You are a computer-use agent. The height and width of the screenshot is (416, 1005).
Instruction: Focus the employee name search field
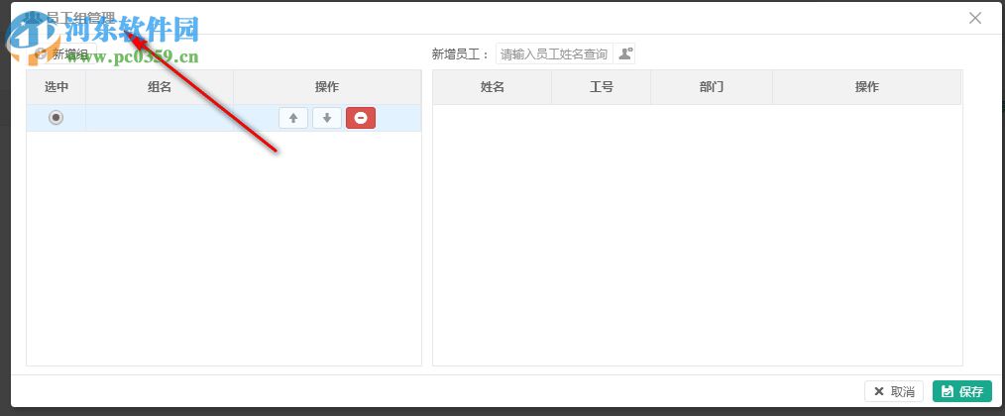click(x=554, y=54)
